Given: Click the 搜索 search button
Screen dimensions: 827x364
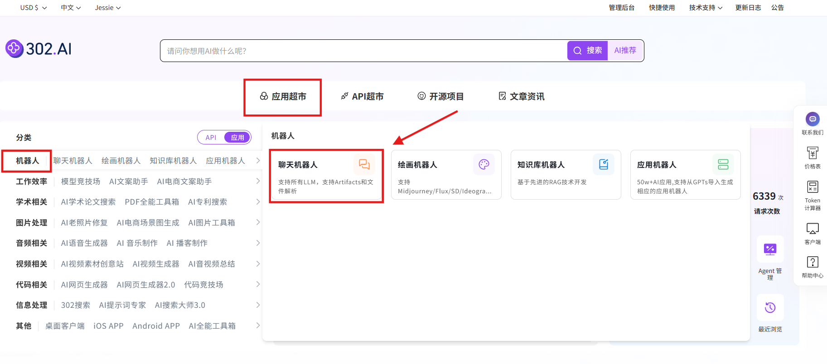Looking at the screenshot, I should (x=588, y=51).
